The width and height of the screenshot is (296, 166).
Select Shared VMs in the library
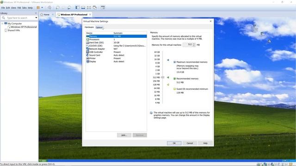pyautogui.click(x=13, y=30)
